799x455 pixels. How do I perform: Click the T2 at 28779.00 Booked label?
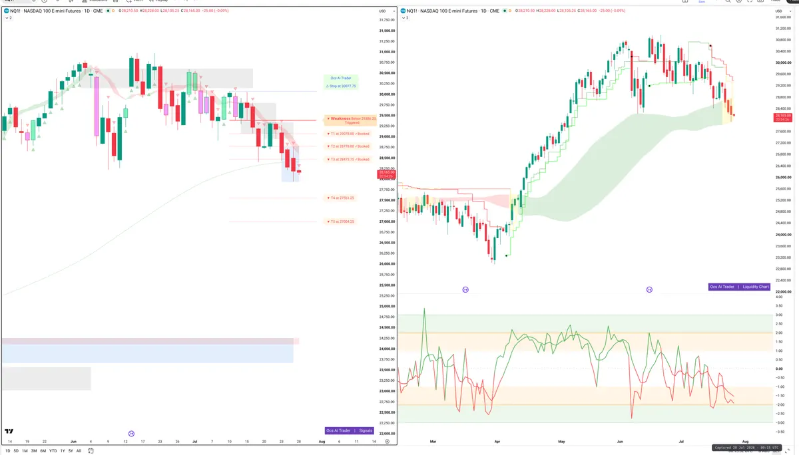point(348,146)
